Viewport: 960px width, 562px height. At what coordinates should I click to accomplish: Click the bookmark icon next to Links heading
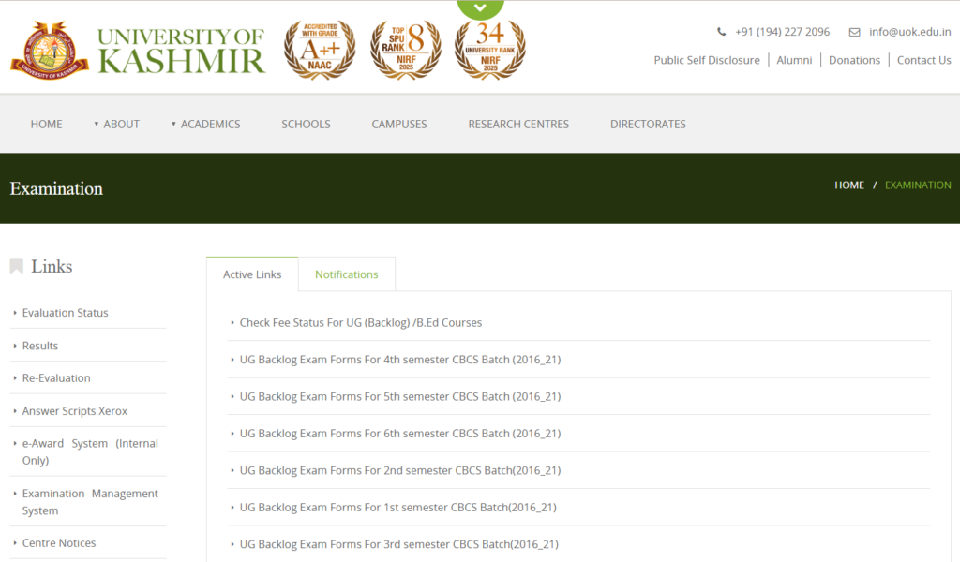16,267
